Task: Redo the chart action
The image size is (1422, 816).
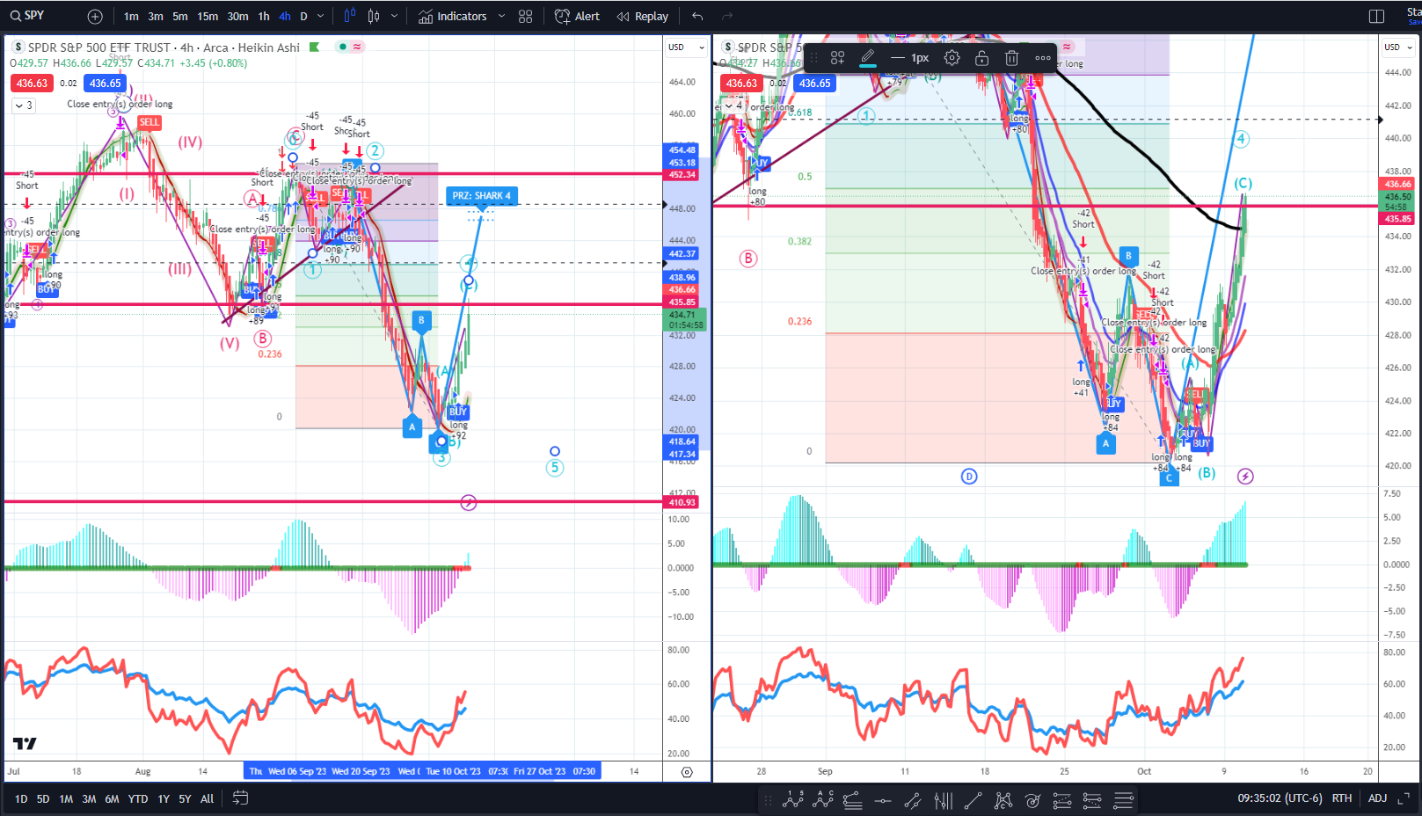Action: coord(727,16)
